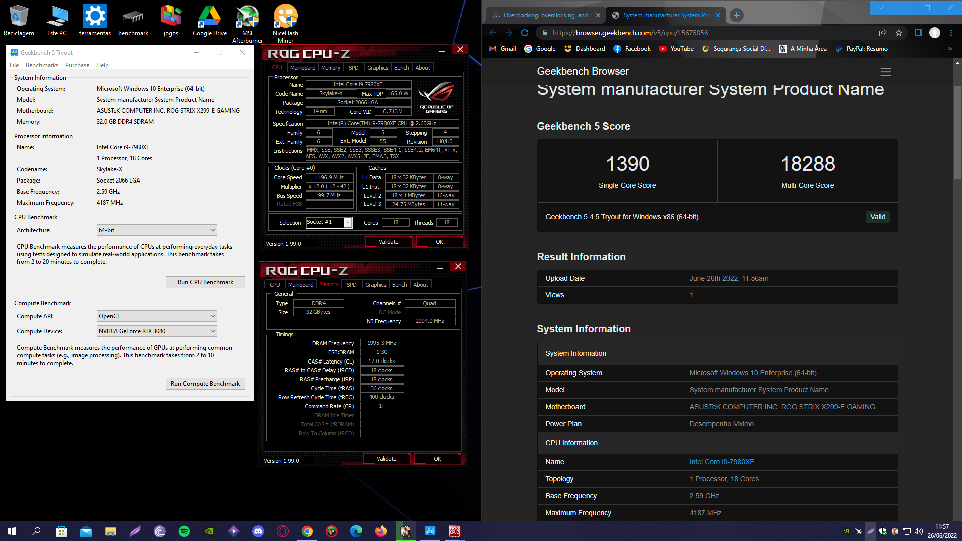Expand the Socket #1 selection dropdown

(348, 223)
